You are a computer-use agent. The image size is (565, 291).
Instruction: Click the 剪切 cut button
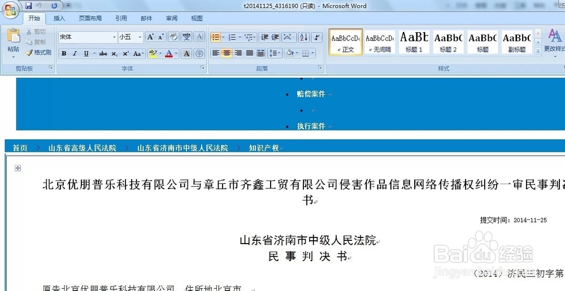[x=36, y=32]
